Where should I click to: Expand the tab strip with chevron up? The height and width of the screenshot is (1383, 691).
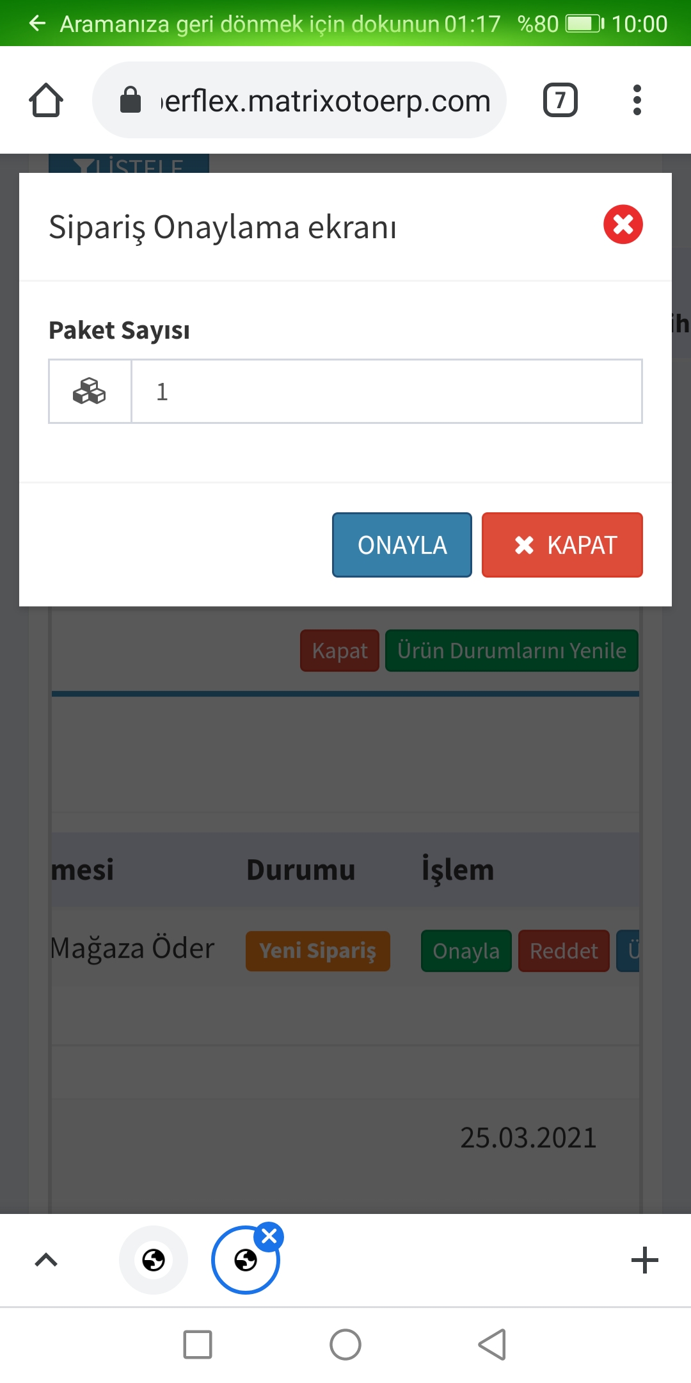pos(46,1260)
